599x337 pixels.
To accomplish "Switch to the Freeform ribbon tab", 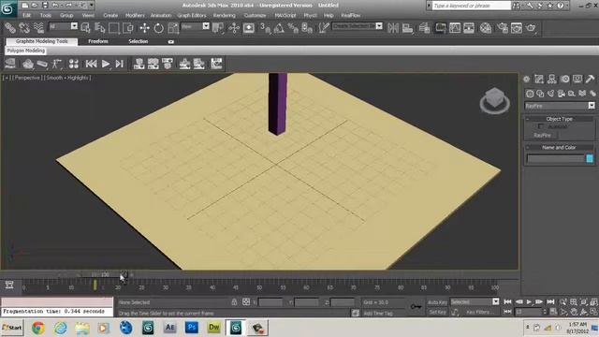I will coord(98,41).
